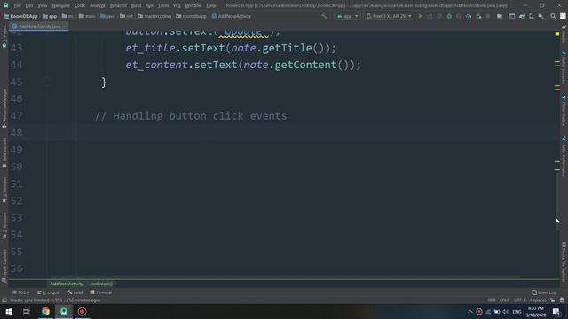Viewport: 568px width, 319px height.
Task: Click the user avatar icon in toolbar
Action: point(563,16)
